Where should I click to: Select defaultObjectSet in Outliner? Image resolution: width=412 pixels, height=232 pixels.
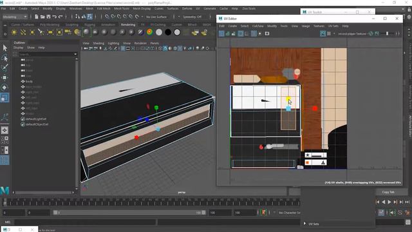point(37,124)
